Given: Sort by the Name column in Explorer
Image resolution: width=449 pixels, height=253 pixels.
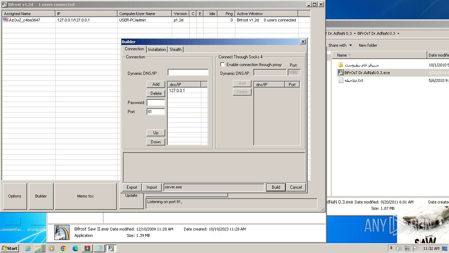Looking at the screenshot, I should tap(379, 55).
